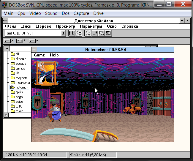The image size is (193, 161).
Task: Click the File Manager maximize up-arrow button
Action: pyautogui.click(x=187, y=21)
